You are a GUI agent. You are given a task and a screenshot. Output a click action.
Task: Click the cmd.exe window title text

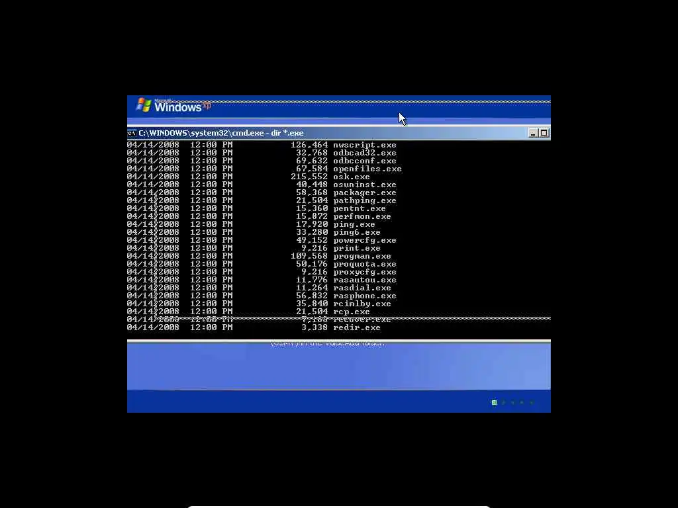tap(221, 133)
